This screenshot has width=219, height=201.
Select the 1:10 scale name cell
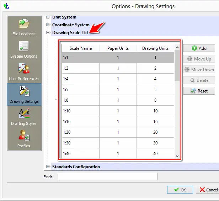[81, 111]
